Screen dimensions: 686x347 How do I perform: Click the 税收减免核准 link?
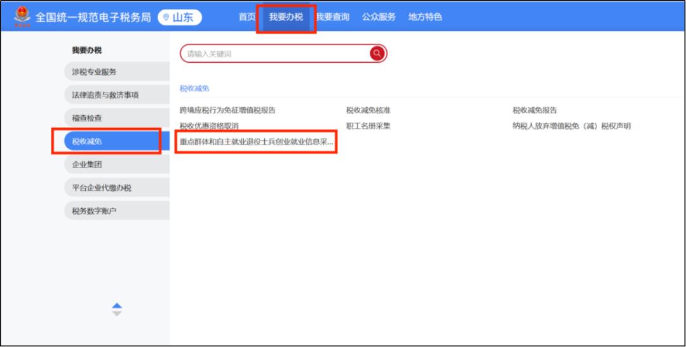[368, 110]
